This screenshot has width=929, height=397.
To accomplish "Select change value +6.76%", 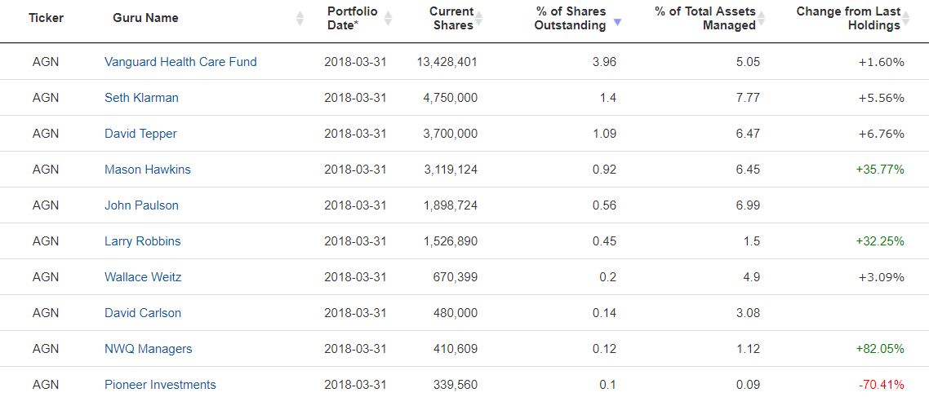I will [881, 134].
